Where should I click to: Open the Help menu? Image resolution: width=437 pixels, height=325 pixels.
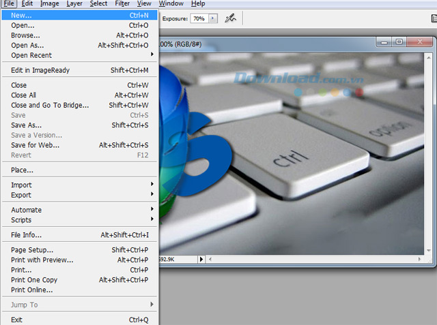(x=198, y=3)
